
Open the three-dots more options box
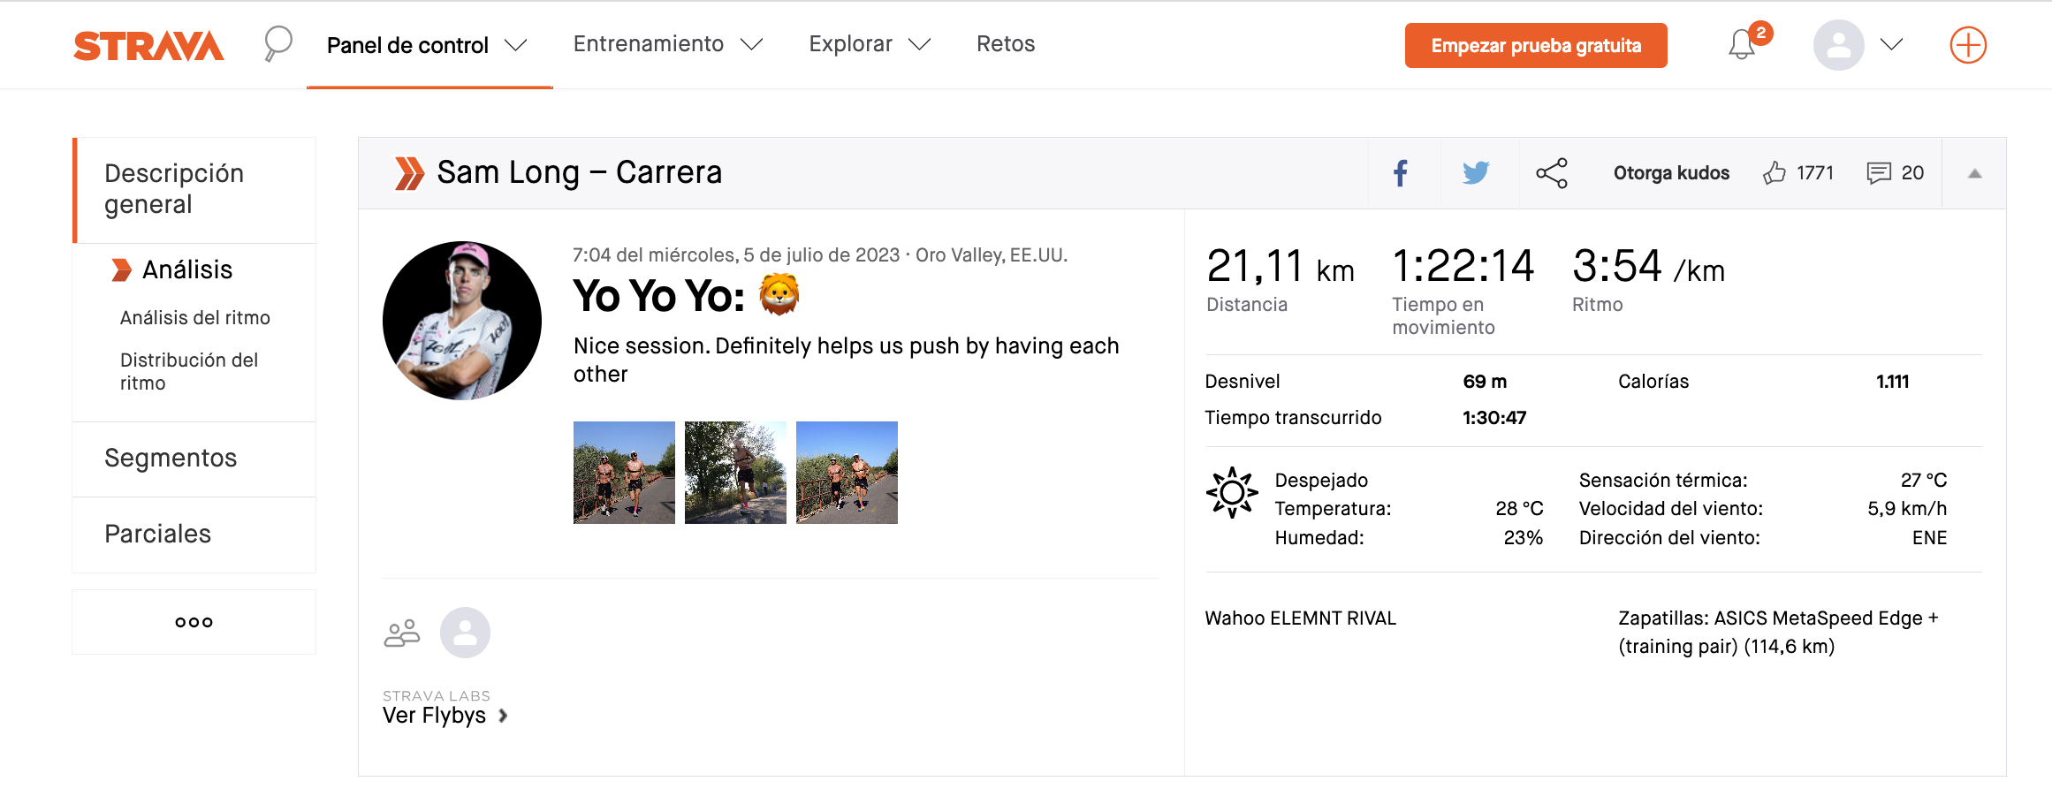pos(194,622)
